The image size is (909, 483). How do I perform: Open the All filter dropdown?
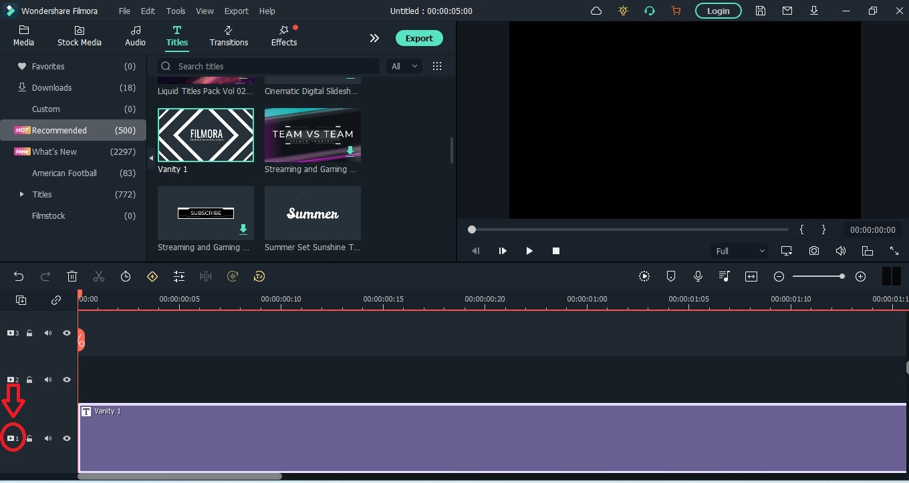click(404, 66)
